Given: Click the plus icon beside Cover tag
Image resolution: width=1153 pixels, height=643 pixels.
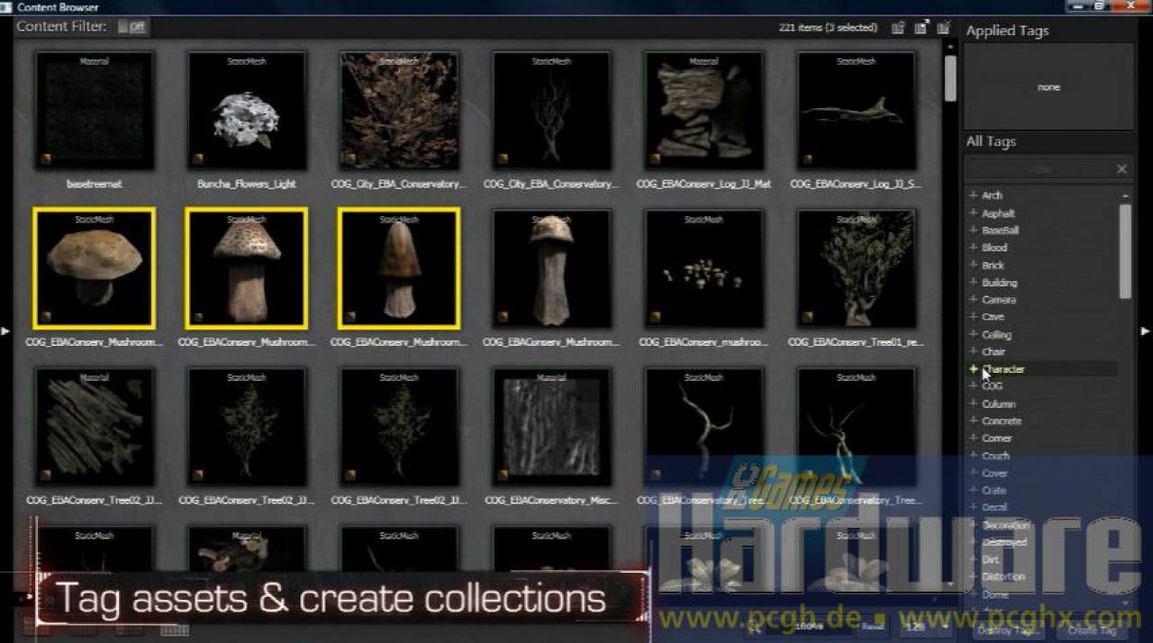Looking at the screenshot, I should point(973,474).
